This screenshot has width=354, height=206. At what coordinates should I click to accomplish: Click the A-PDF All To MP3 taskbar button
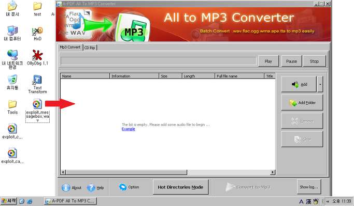pos(70,201)
